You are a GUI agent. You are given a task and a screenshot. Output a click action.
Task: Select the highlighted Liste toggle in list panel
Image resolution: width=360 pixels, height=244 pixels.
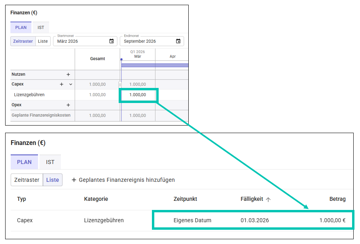53,180
